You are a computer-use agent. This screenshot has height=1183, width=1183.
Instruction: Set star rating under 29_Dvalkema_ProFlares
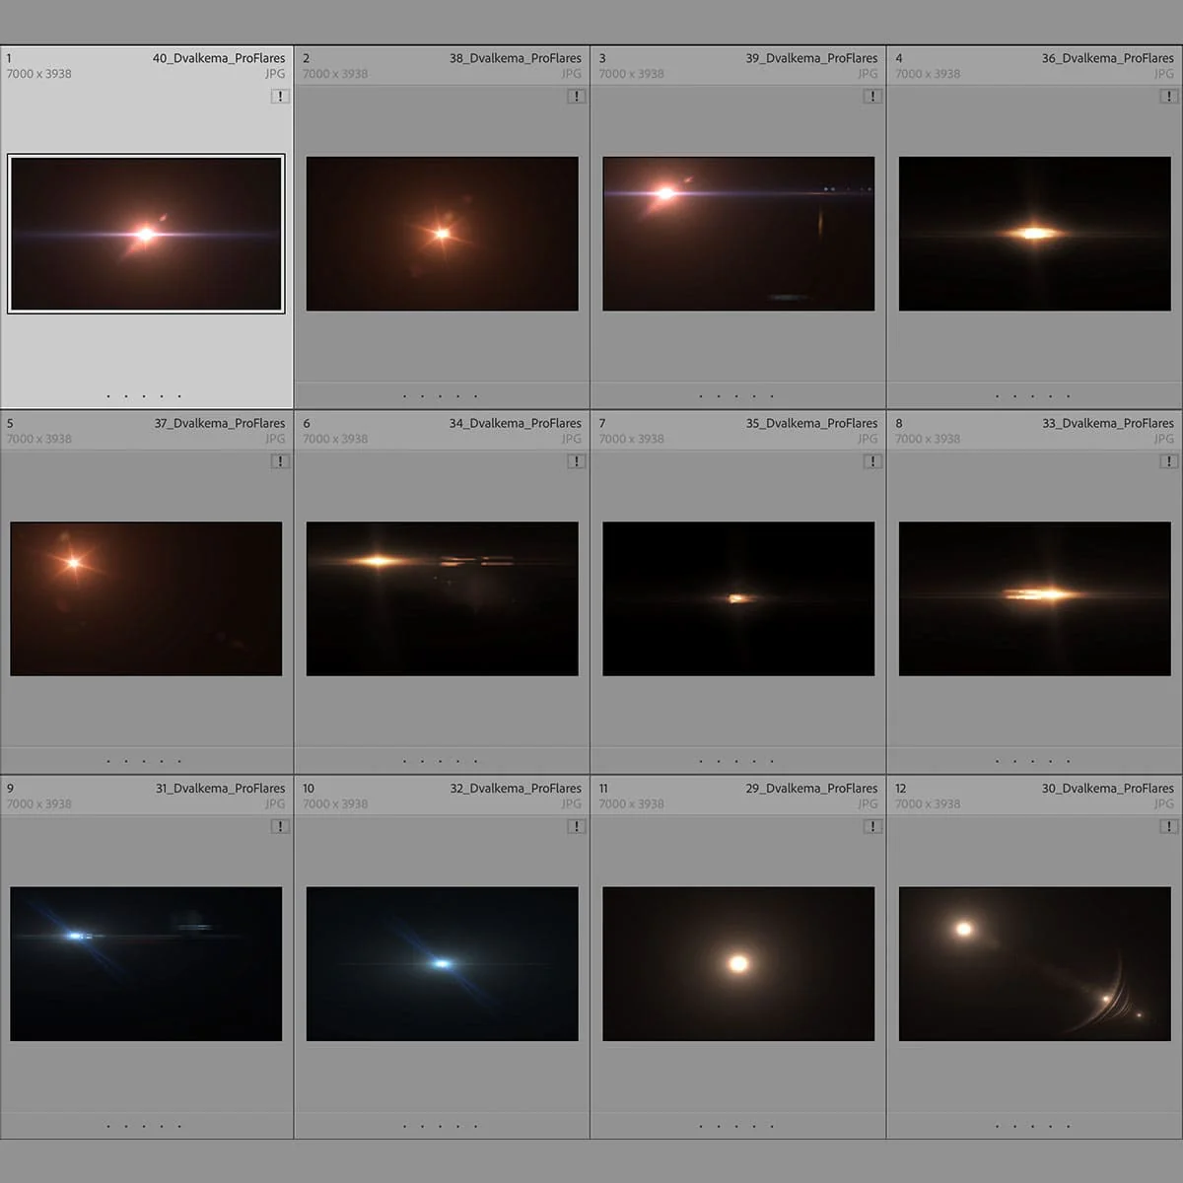(x=736, y=1126)
